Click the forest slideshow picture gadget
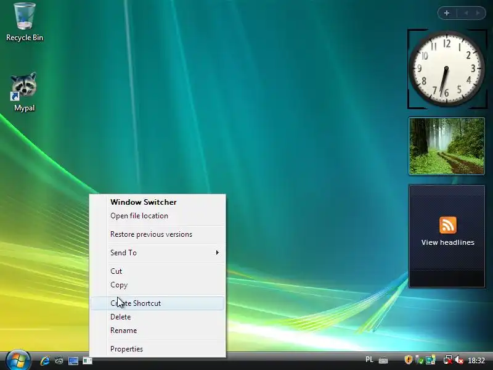493x370 pixels. click(446, 146)
